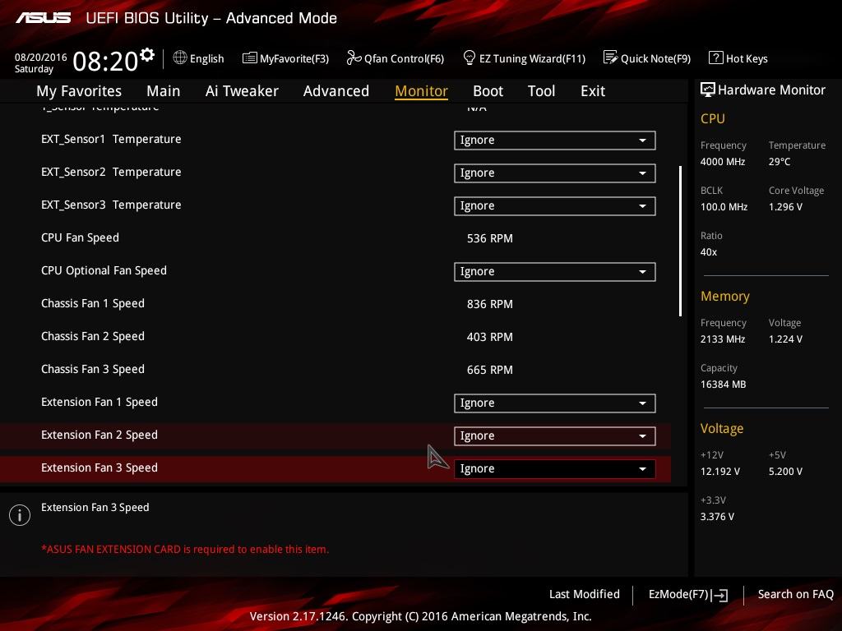Click the 4000 MHz CPU frequency value
The height and width of the screenshot is (631, 842).
pyautogui.click(x=723, y=162)
